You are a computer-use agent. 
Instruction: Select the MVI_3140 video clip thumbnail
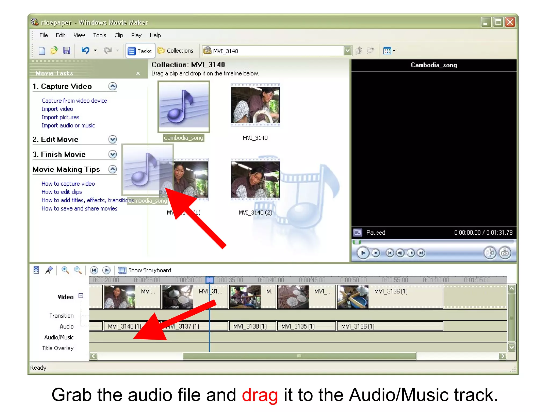click(x=255, y=105)
